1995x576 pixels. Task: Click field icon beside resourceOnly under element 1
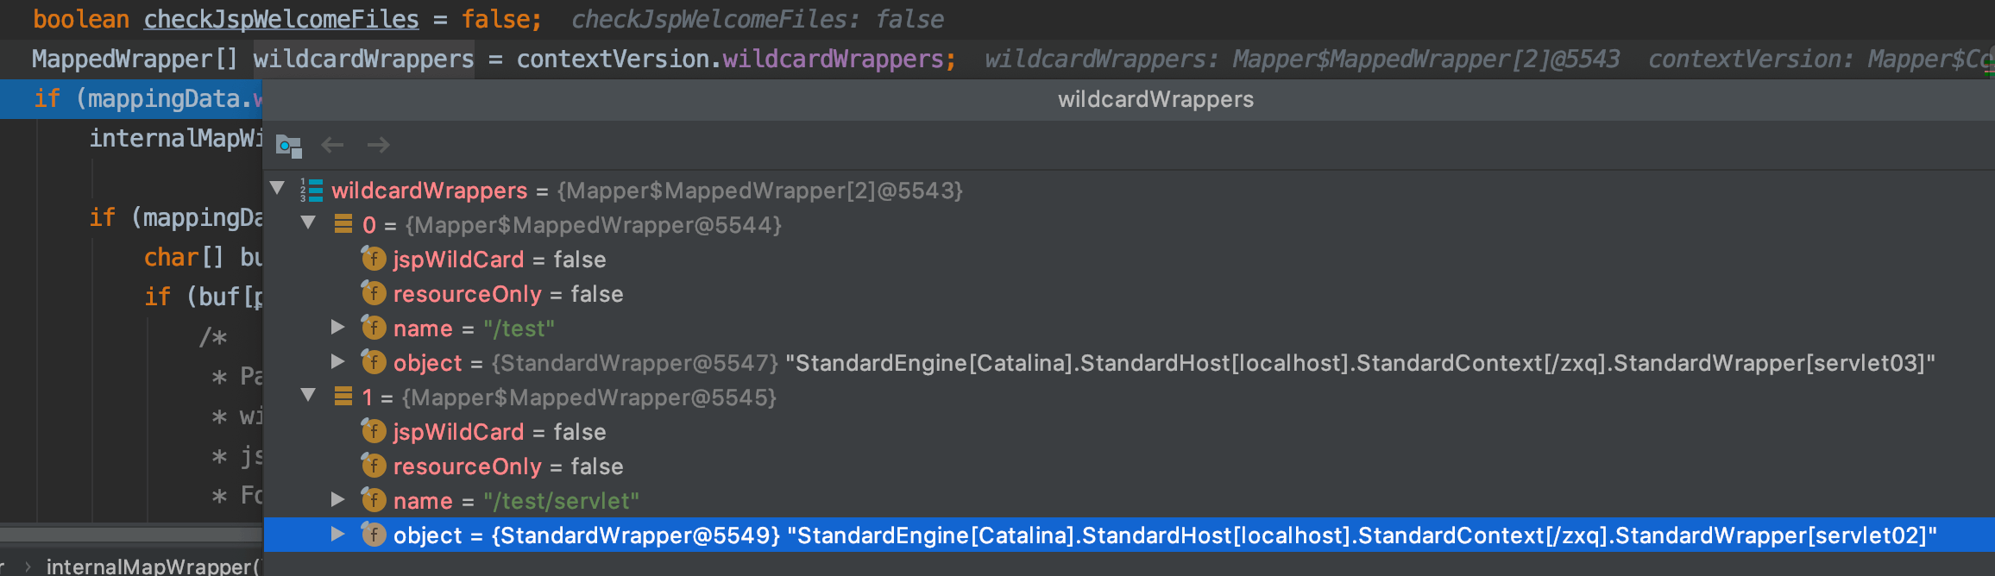[373, 466]
